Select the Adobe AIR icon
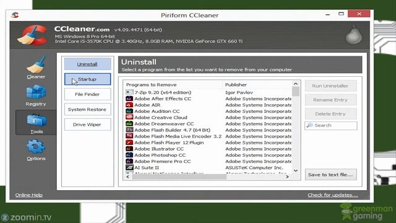The image size is (396, 223). pos(129,105)
